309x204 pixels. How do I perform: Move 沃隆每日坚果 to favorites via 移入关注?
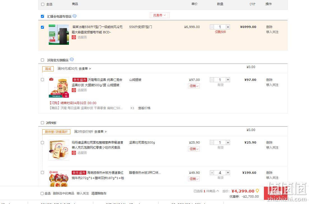coord(272,85)
